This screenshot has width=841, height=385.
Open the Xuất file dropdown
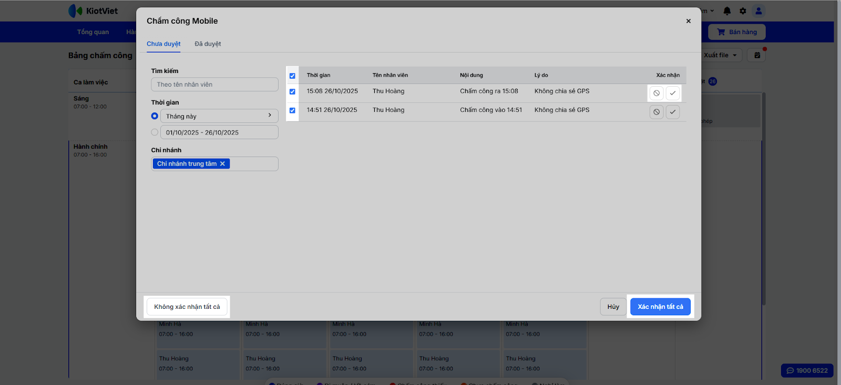pos(720,55)
